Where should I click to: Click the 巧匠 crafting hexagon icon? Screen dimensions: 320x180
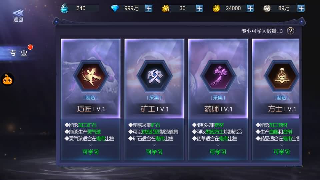pyautogui.click(x=91, y=76)
